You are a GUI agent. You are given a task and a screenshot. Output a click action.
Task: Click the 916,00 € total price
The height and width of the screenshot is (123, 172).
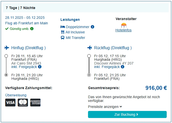(x=156, y=88)
